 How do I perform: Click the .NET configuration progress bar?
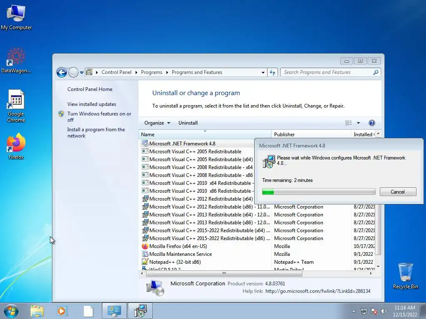[x=319, y=192]
